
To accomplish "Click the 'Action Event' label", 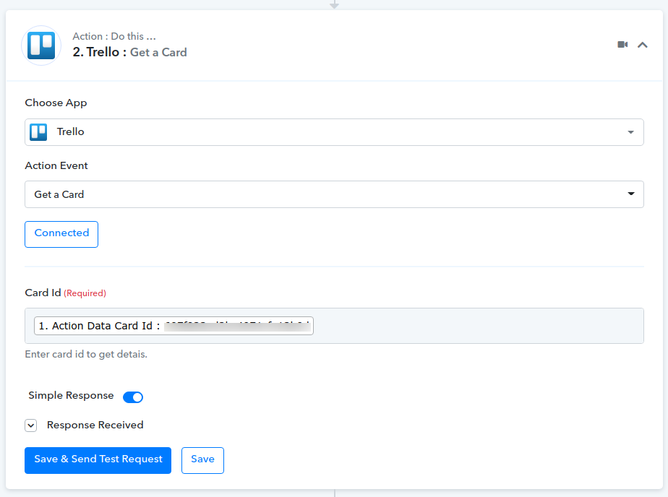I will 56,165.
